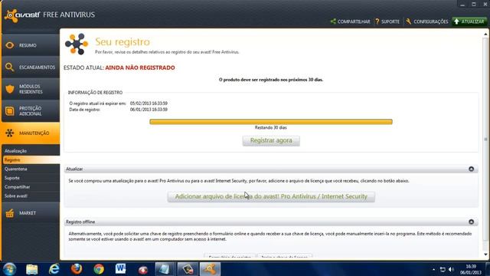490x276 pixels.
Task: Click the Compartilhar share icon
Action: tap(333, 21)
